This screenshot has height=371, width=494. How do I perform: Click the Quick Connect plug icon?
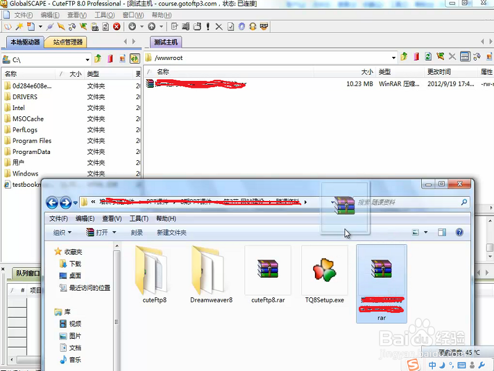50,27
